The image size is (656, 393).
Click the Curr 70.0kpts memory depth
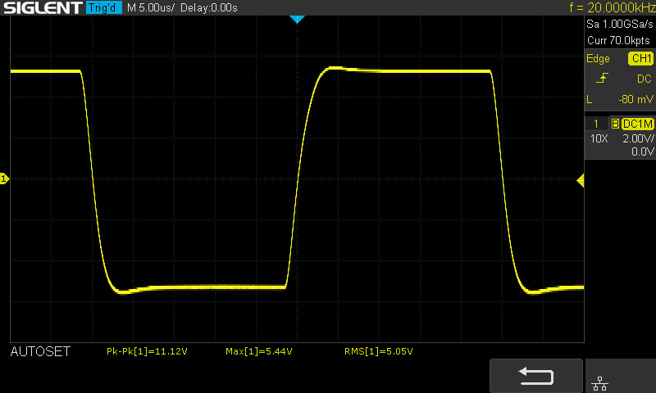click(618, 40)
